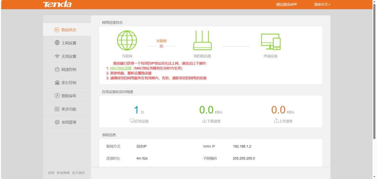This screenshot has height=179, width=377.
Task: Click the 动态IP connection type value
Action: click(x=141, y=146)
